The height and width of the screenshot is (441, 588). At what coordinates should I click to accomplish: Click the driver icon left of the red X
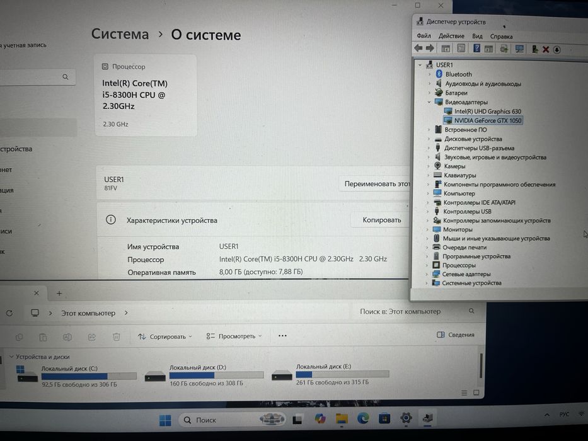[x=535, y=49]
